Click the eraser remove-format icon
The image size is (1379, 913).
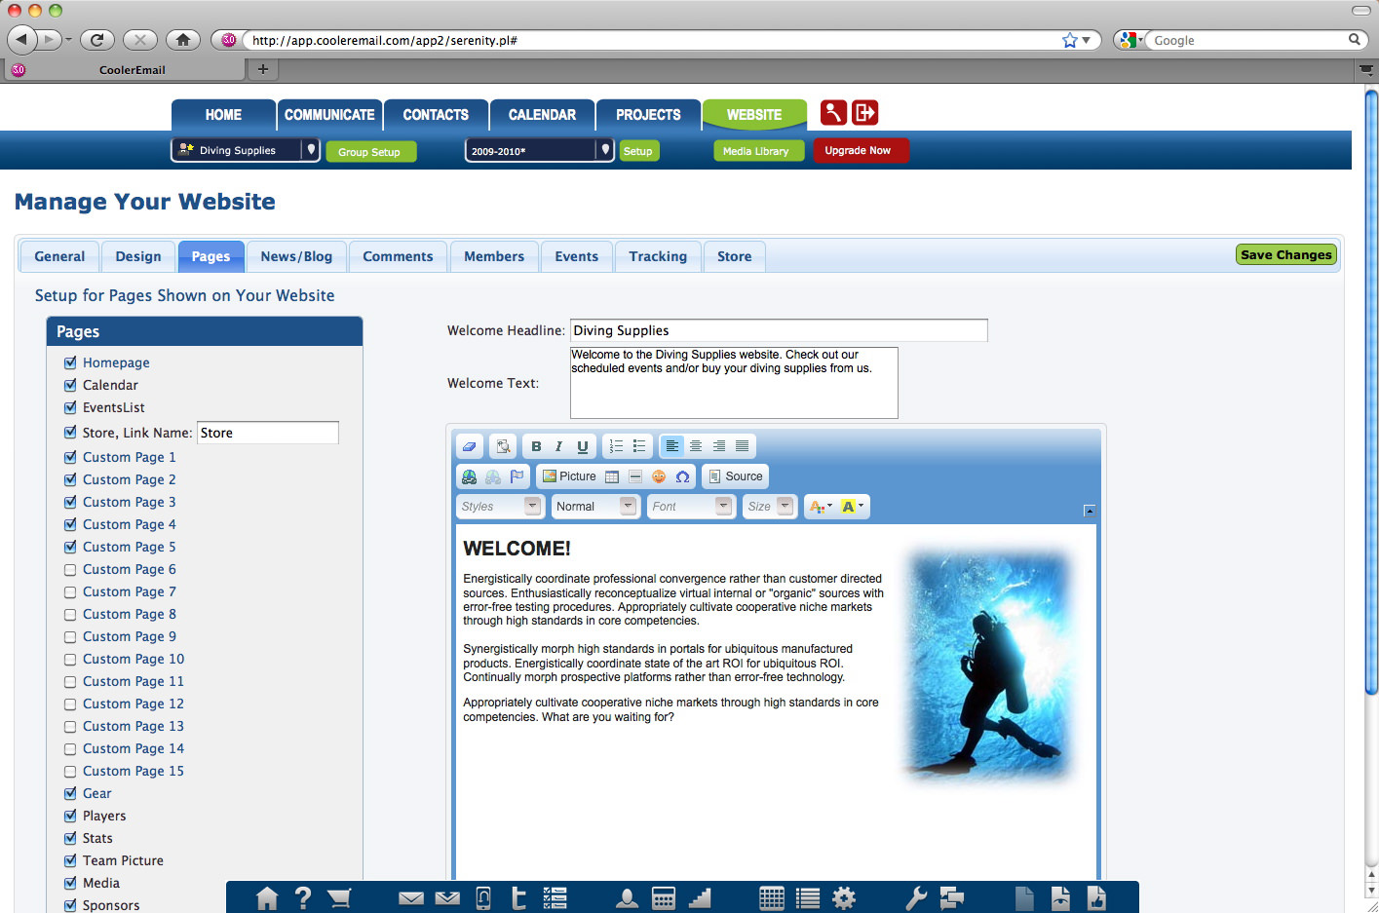point(470,446)
